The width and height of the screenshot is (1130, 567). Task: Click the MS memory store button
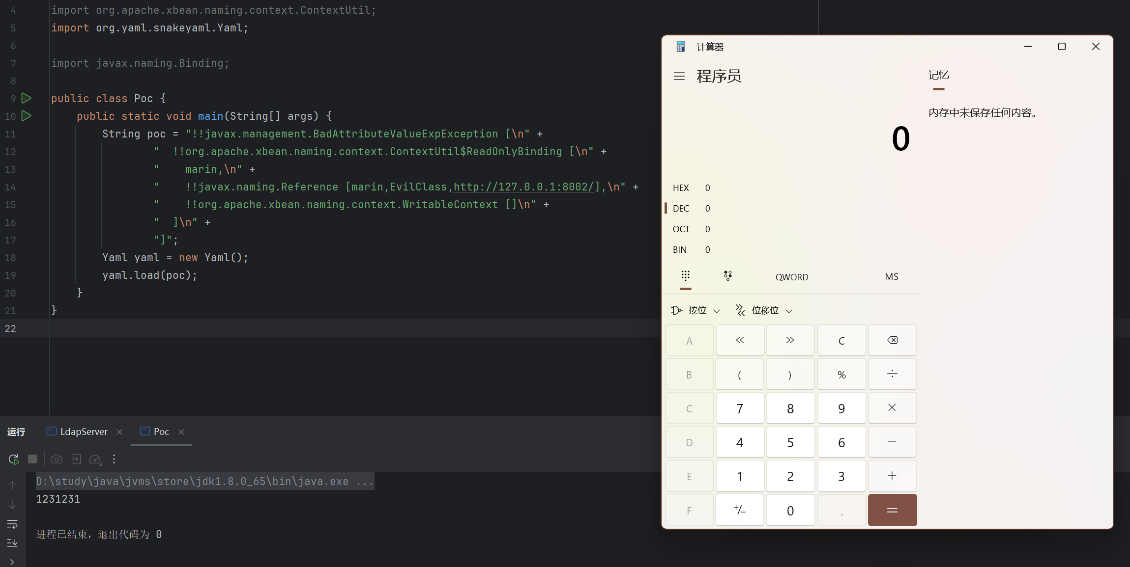[x=891, y=277]
